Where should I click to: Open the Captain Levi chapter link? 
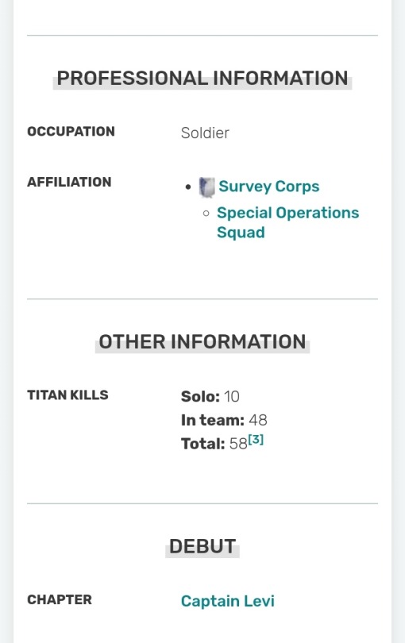228,601
